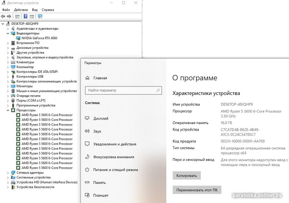The image size is (289, 203).
Task: Click the Контроллеры USB plug icon
Action: click(x=13, y=76)
